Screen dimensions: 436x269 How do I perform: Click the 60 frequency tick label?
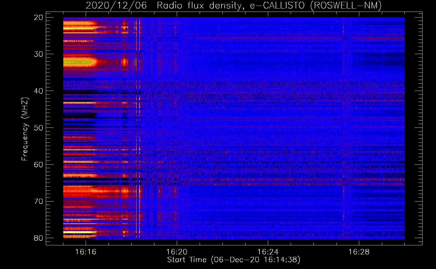coord(39,165)
